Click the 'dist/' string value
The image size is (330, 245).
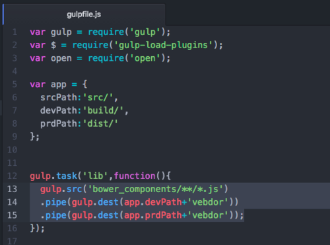coord(100,123)
